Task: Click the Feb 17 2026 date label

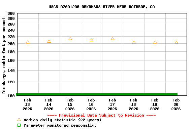Action: coord(112,104)
